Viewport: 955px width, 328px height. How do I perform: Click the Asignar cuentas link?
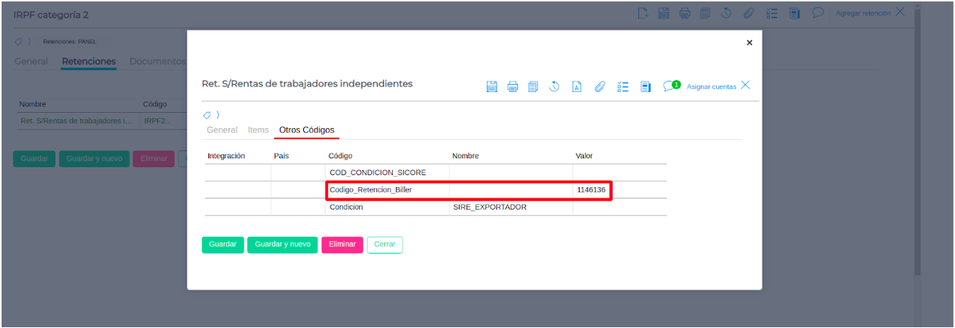tap(711, 86)
